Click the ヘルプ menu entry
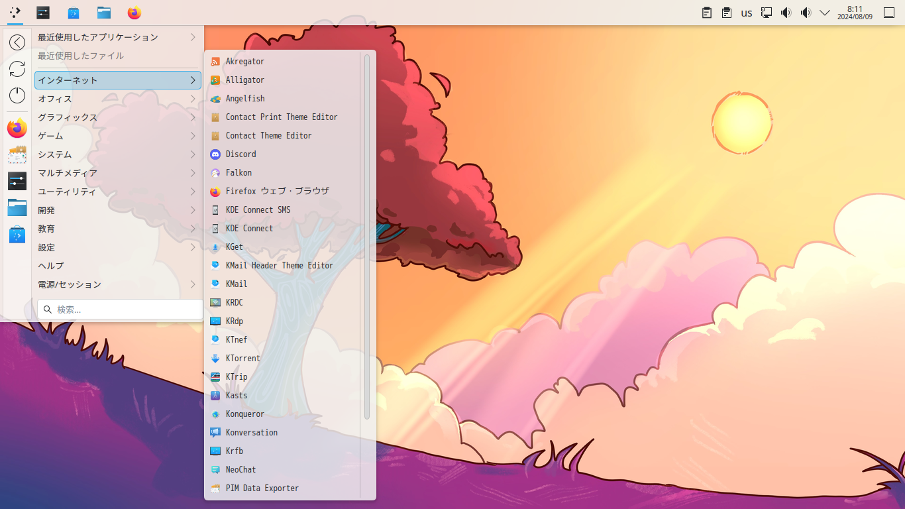The height and width of the screenshot is (509, 905). tap(118, 266)
